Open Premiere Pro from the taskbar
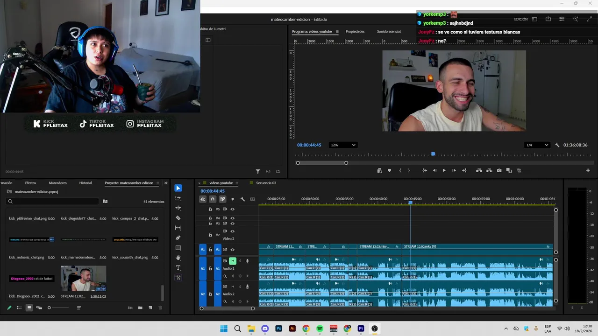Screen dimensions: 598x336 361,329
